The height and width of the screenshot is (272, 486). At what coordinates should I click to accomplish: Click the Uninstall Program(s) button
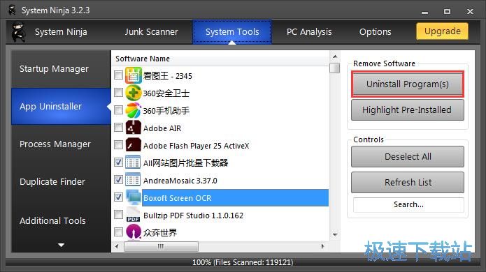(x=408, y=84)
